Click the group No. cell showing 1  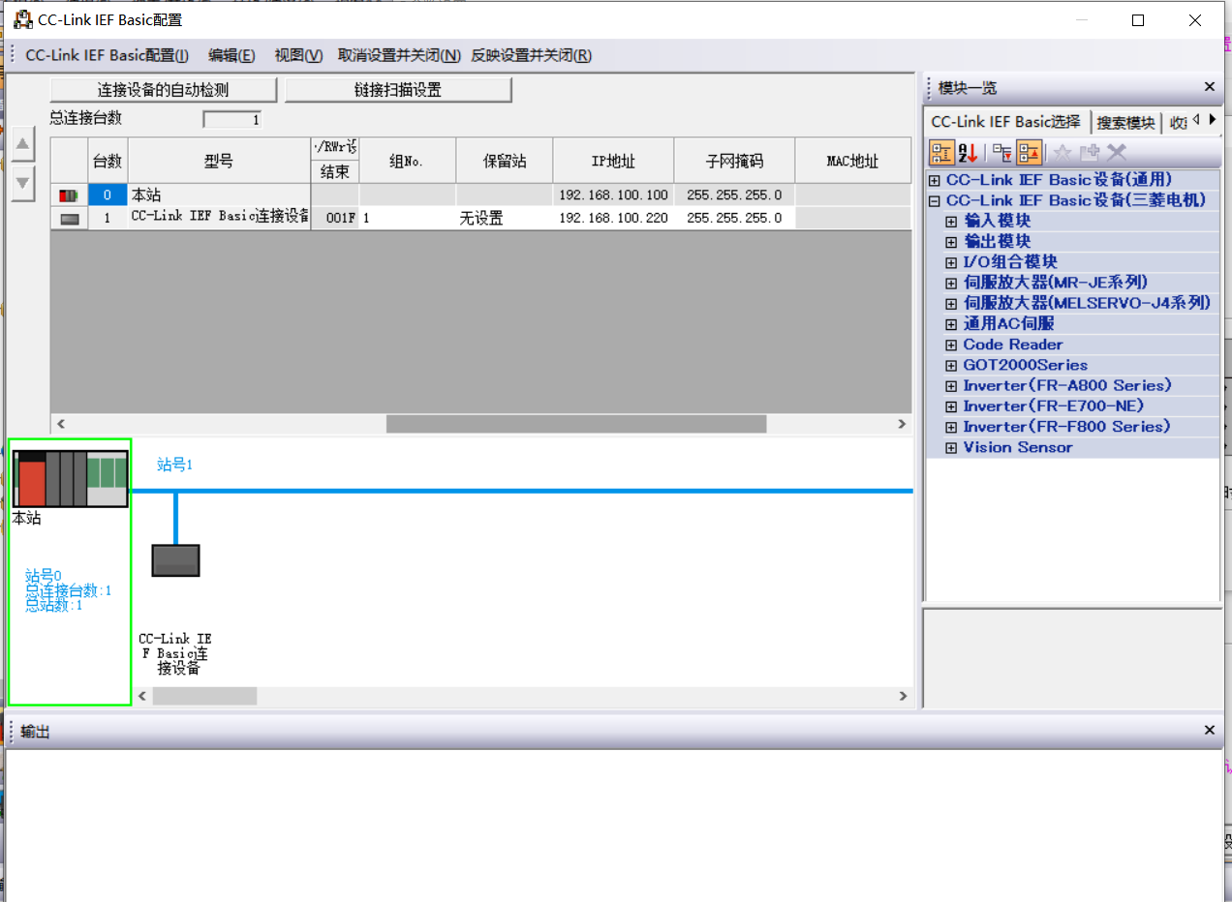pyautogui.click(x=408, y=219)
